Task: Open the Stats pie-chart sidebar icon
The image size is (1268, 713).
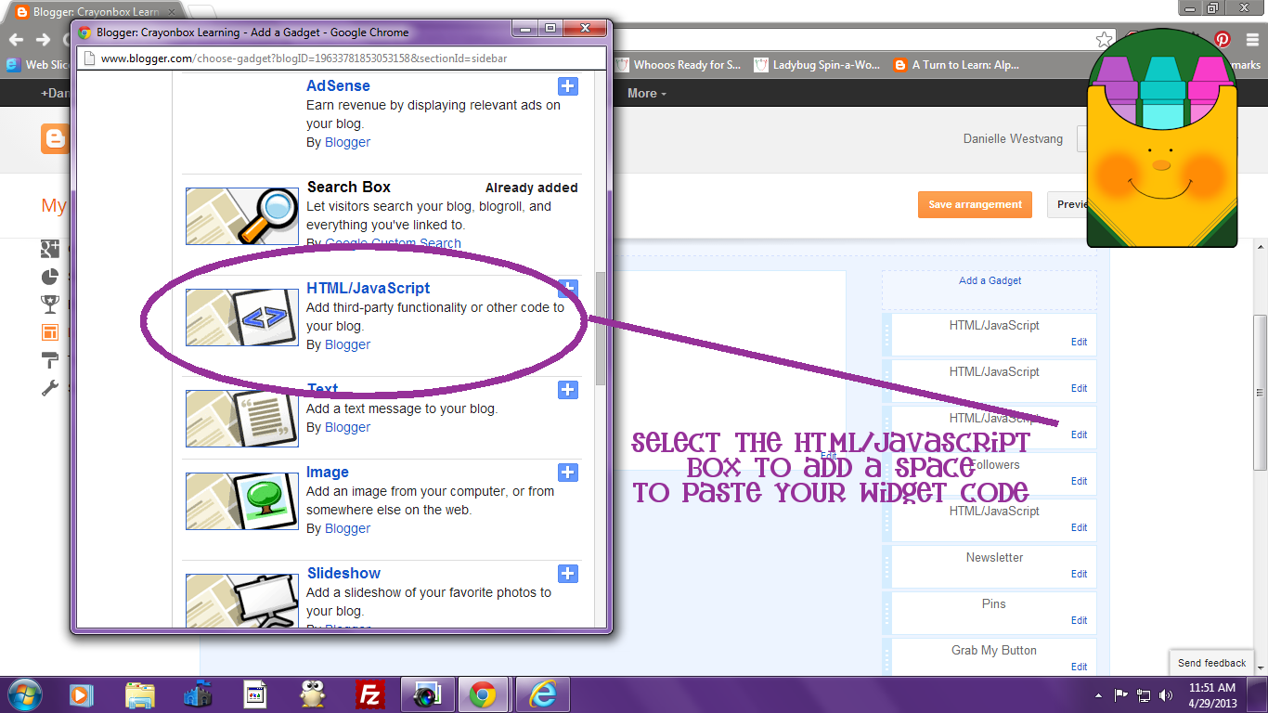Action: [50, 277]
